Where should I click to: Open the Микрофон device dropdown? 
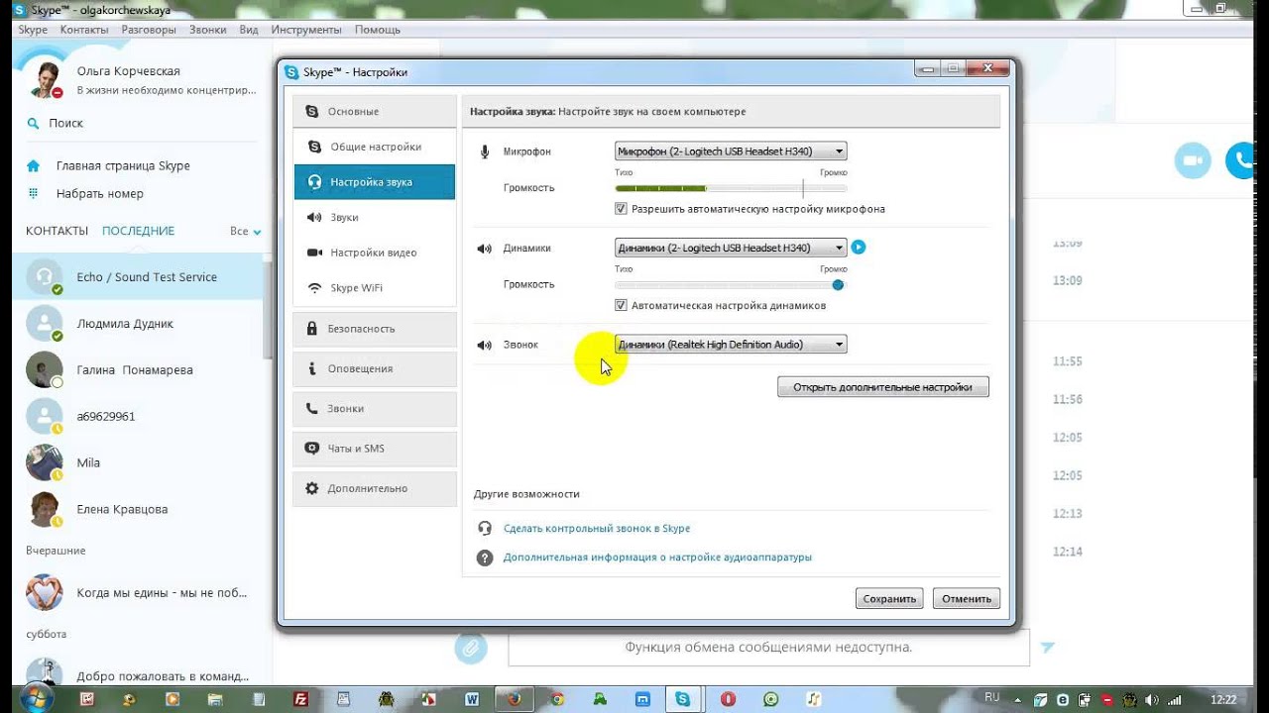(731, 152)
